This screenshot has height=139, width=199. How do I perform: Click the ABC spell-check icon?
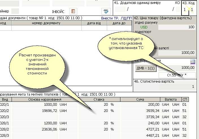pos(106,11)
